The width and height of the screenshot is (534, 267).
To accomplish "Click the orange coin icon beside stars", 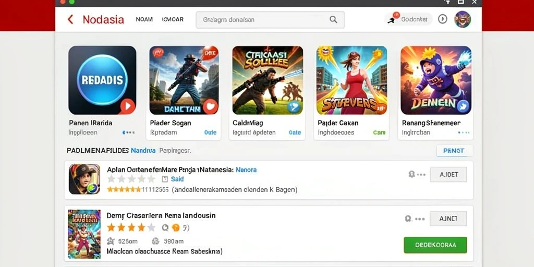I will (x=175, y=227).
